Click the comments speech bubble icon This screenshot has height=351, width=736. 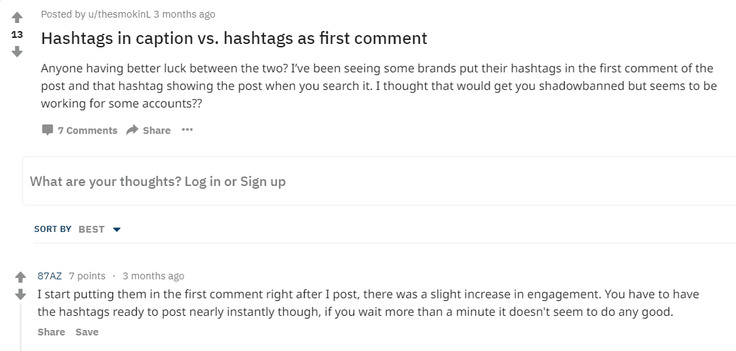47,130
